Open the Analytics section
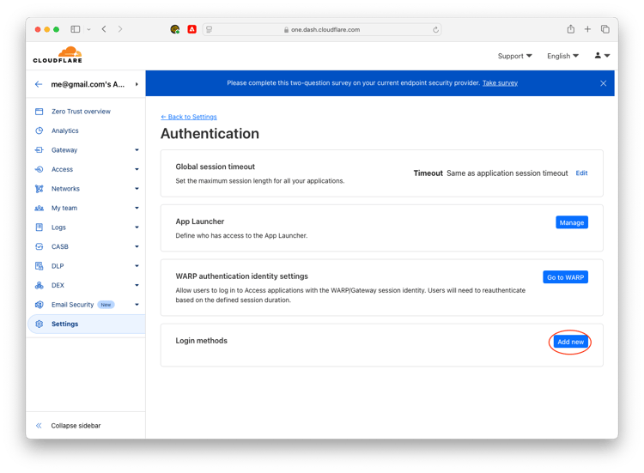 point(65,130)
